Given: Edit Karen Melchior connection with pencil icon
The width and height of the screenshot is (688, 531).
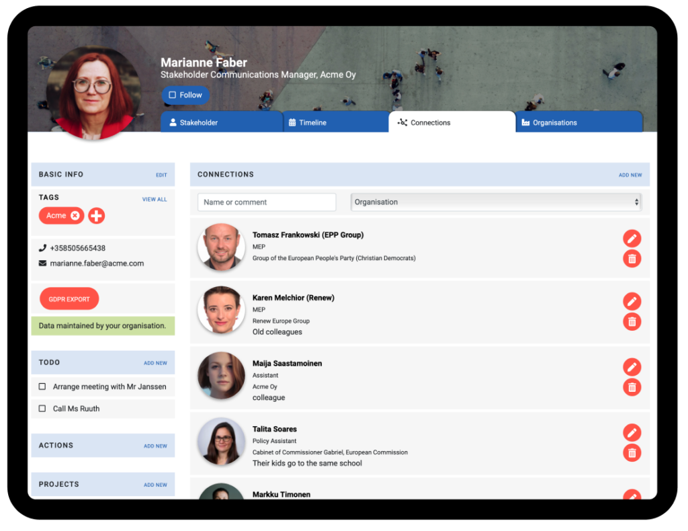Looking at the screenshot, I should point(632,302).
